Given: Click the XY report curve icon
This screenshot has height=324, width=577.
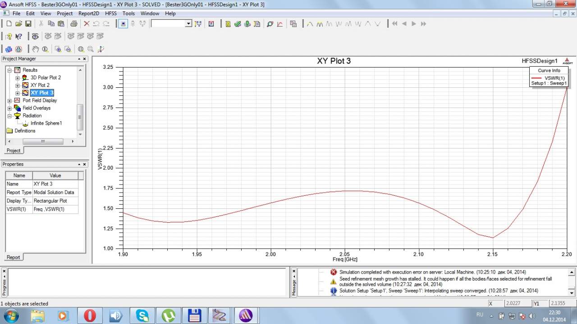Looking at the screenshot, I should tap(280, 24).
